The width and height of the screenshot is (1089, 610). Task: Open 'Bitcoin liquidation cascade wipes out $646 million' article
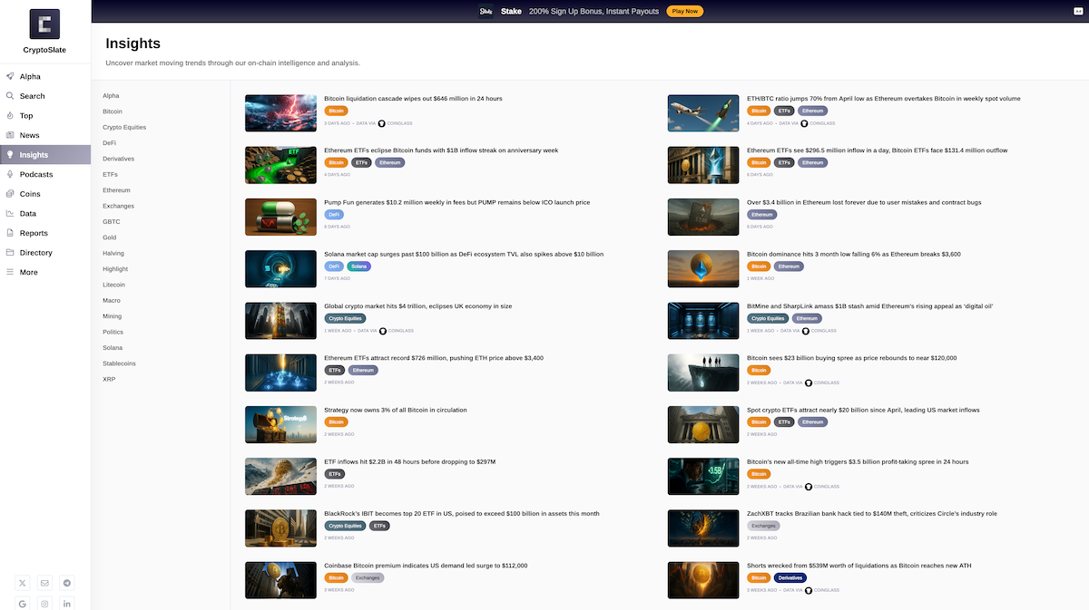(x=413, y=98)
